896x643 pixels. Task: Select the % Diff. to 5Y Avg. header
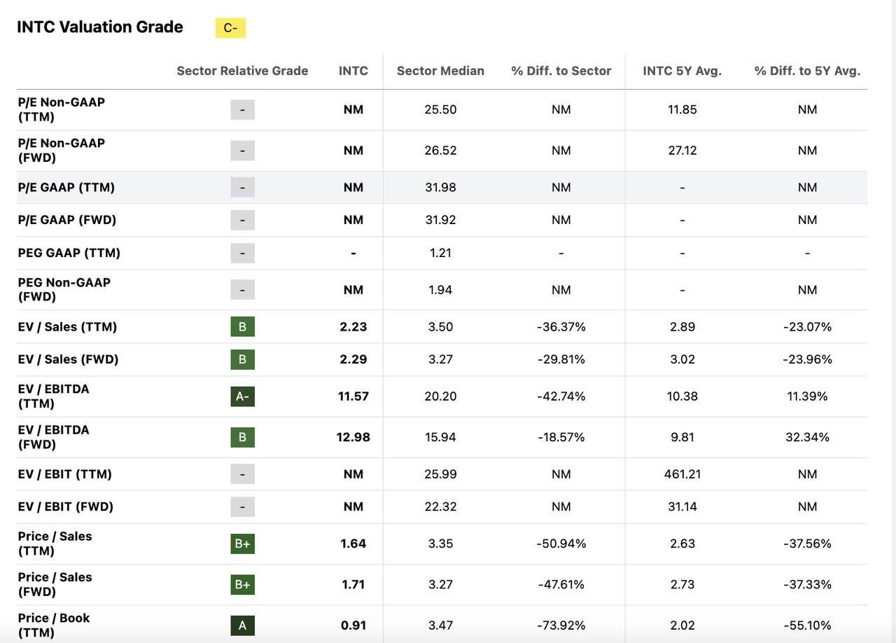808,71
